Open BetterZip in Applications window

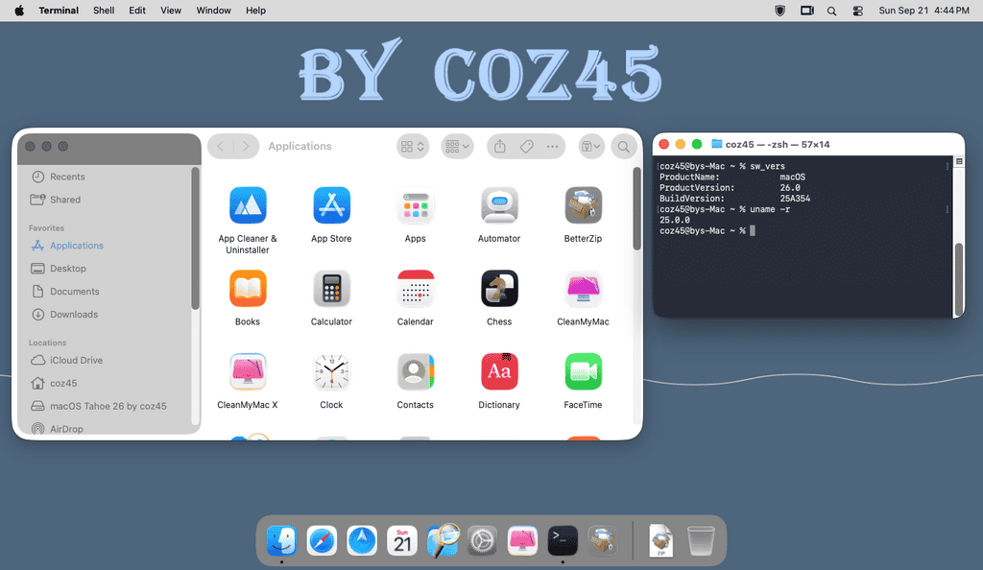583,205
